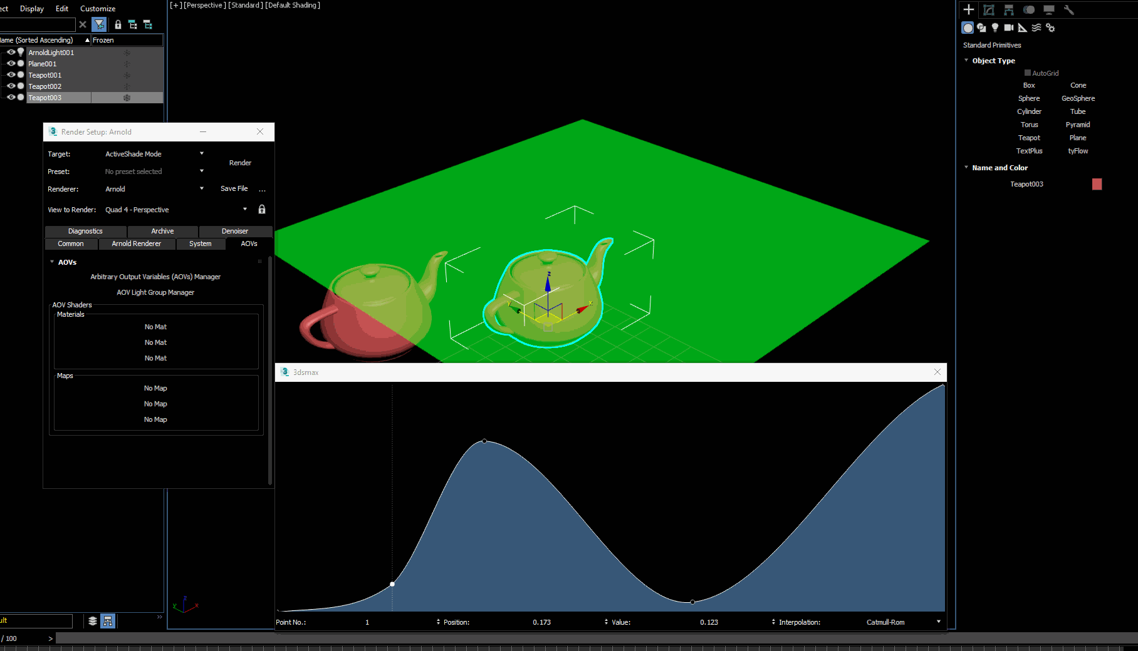The width and height of the screenshot is (1138, 651).
Task: Enable the AutoGrid checkbox
Action: pyautogui.click(x=1028, y=73)
